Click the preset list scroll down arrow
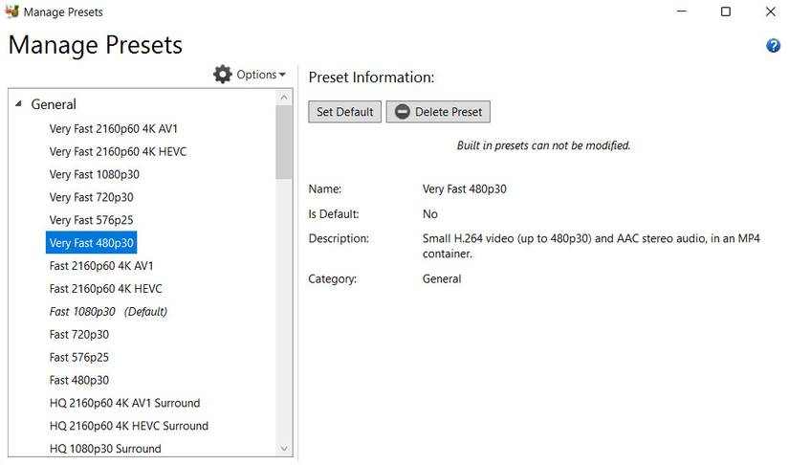Image resolution: width=789 pixels, height=465 pixels. (284, 448)
